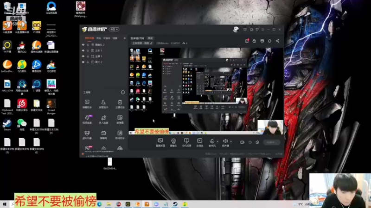Expand the microphone options arrow
Viewport: 371px width, 208px height.
[217, 142]
